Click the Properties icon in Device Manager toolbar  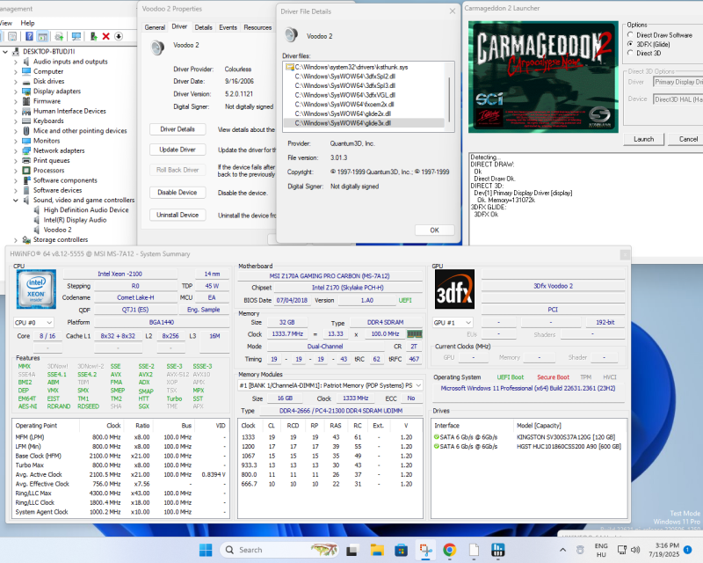(x=12, y=36)
